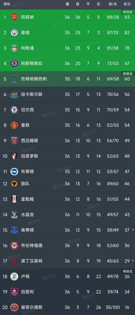This screenshot has height=315, width=135.
Task: Sort by 进/失 column header
Action: (x=113, y=4)
